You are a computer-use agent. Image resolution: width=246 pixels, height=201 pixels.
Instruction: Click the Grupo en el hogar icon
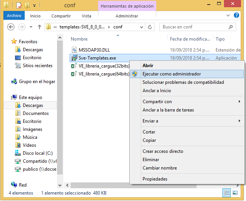coord(14,82)
